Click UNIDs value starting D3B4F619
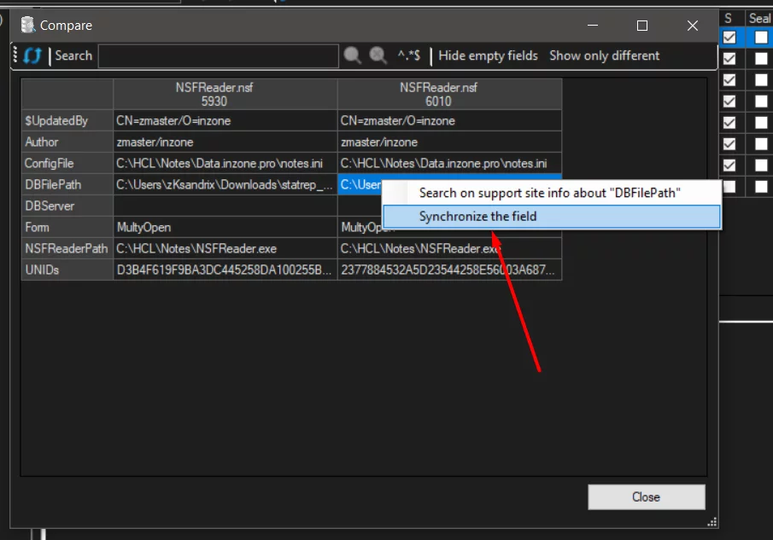The width and height of the screenshot is (773, 540). [x=225, y=270]
